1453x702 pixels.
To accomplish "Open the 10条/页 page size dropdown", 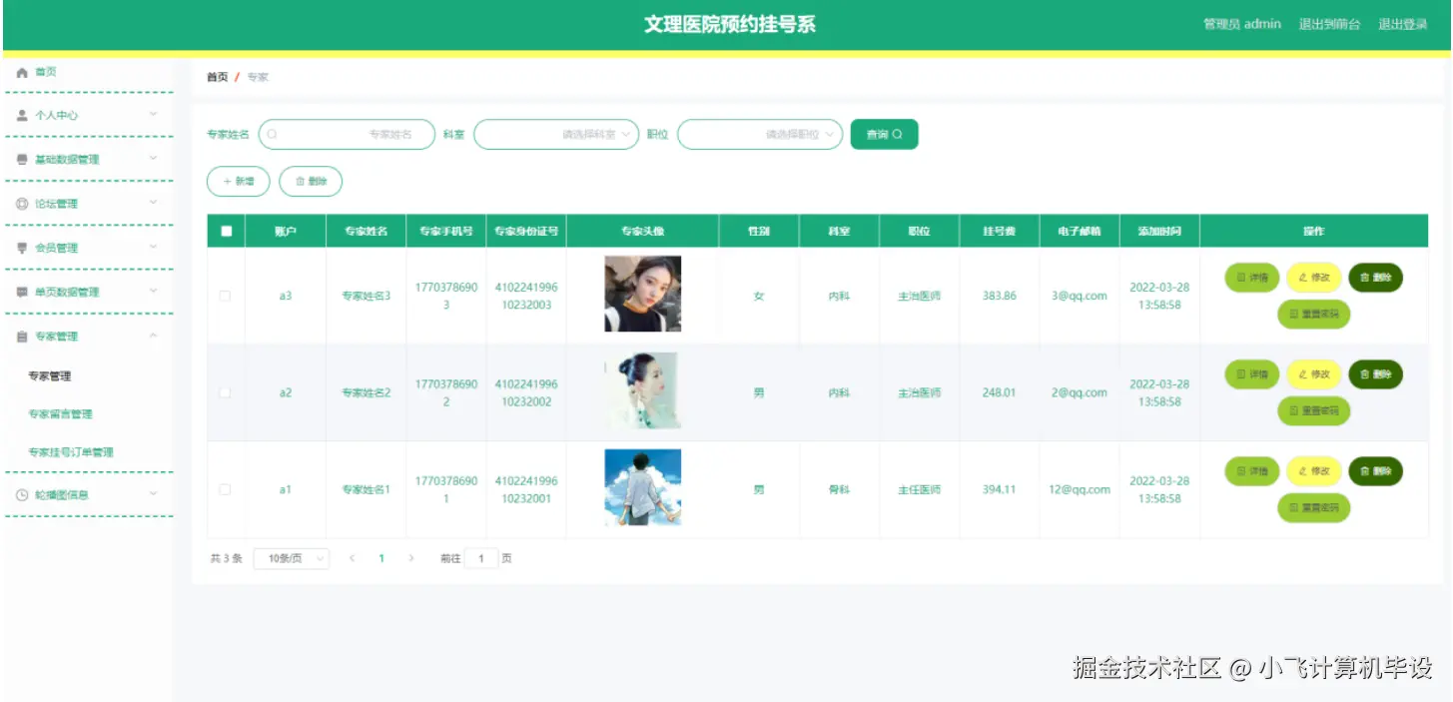I will 292,559.
